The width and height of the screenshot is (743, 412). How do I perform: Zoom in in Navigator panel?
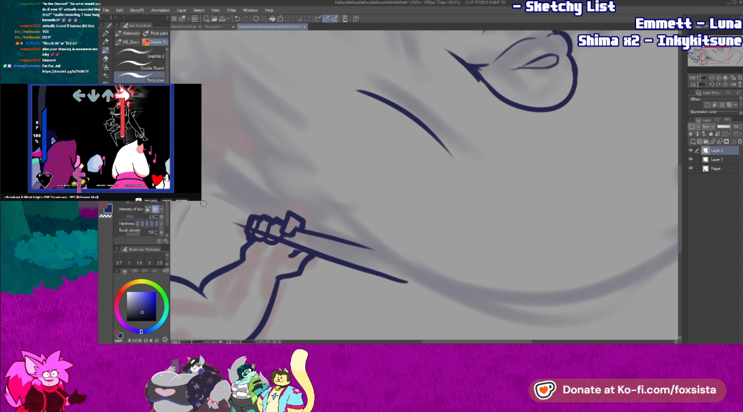click(718, 78)
